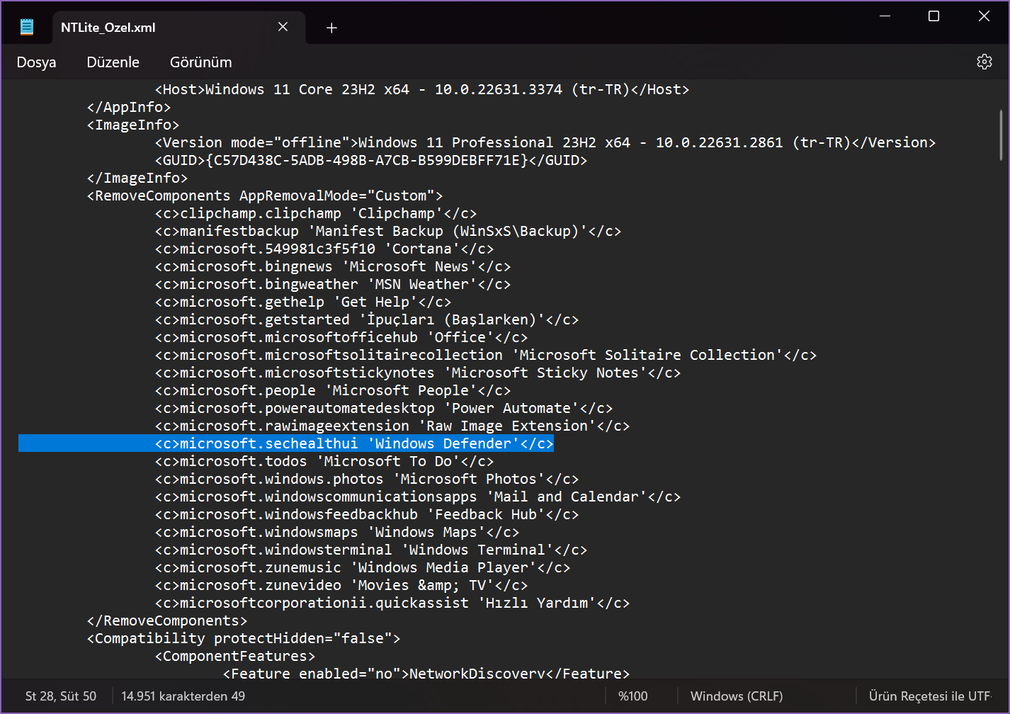Open the Dosya menu

pos(36,62)
